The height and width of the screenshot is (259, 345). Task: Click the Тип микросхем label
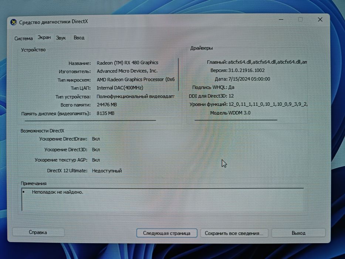(x=74, y=80)
